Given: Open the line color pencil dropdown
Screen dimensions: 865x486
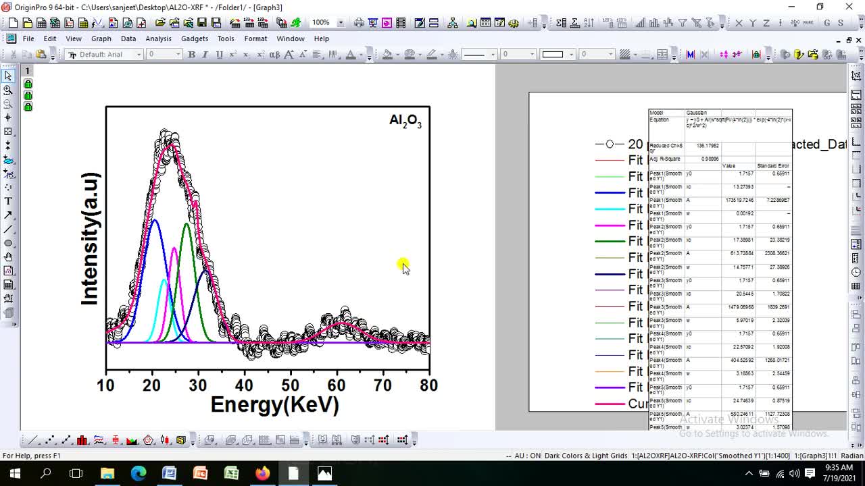Looking at the screenshot, I should [442, 54].
